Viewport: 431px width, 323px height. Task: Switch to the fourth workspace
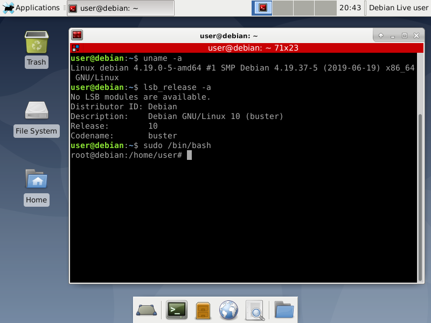point(325,8)
